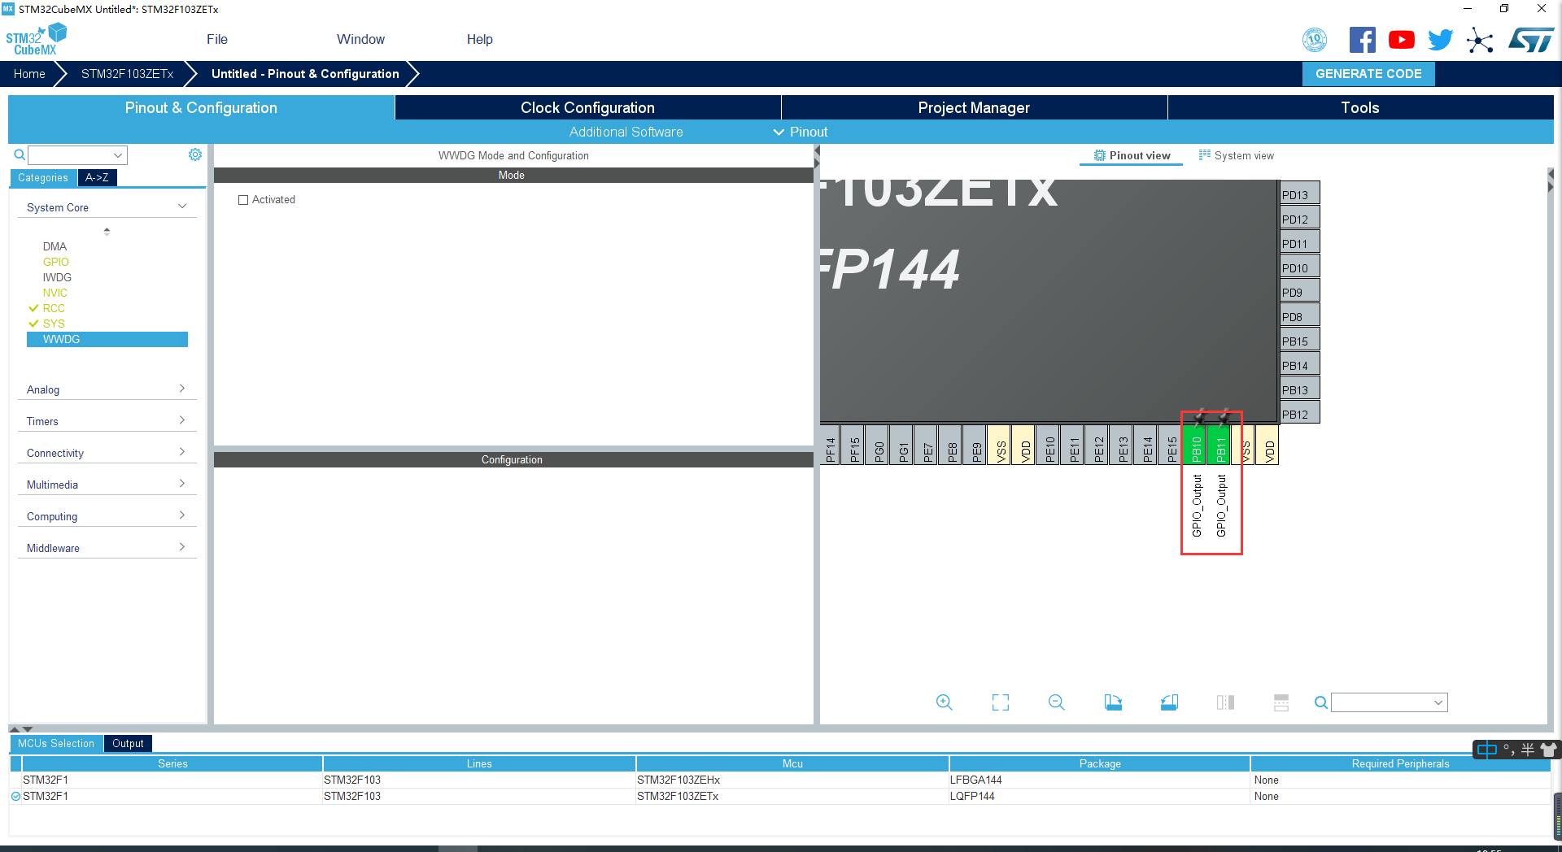The image size is (1562, 852).
Task: Enable the WWDG Activated checkbox
Action: click(243, 200)
